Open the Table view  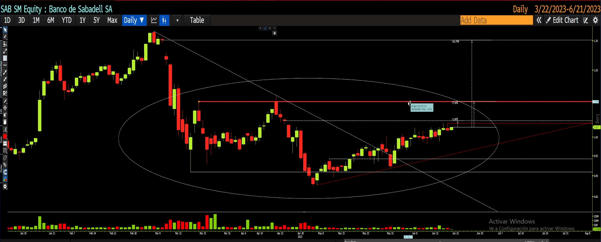point(197,20)
